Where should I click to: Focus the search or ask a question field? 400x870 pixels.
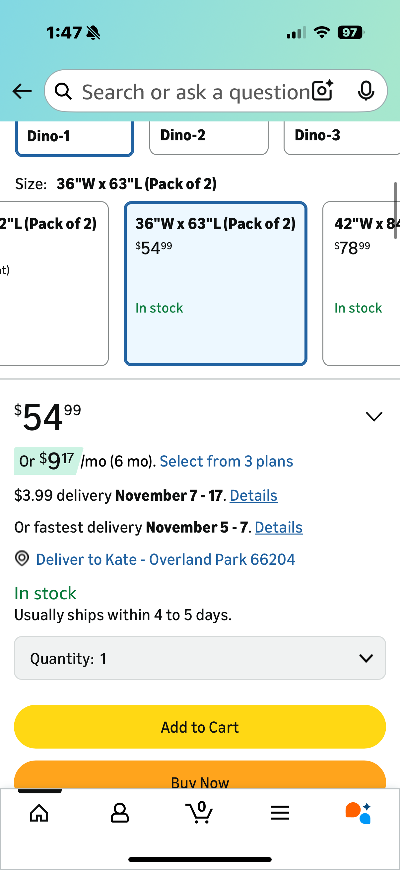click(196, 92)
